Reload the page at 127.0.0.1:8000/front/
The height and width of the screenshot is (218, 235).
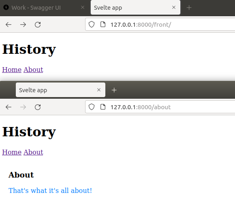click(38, 25)
